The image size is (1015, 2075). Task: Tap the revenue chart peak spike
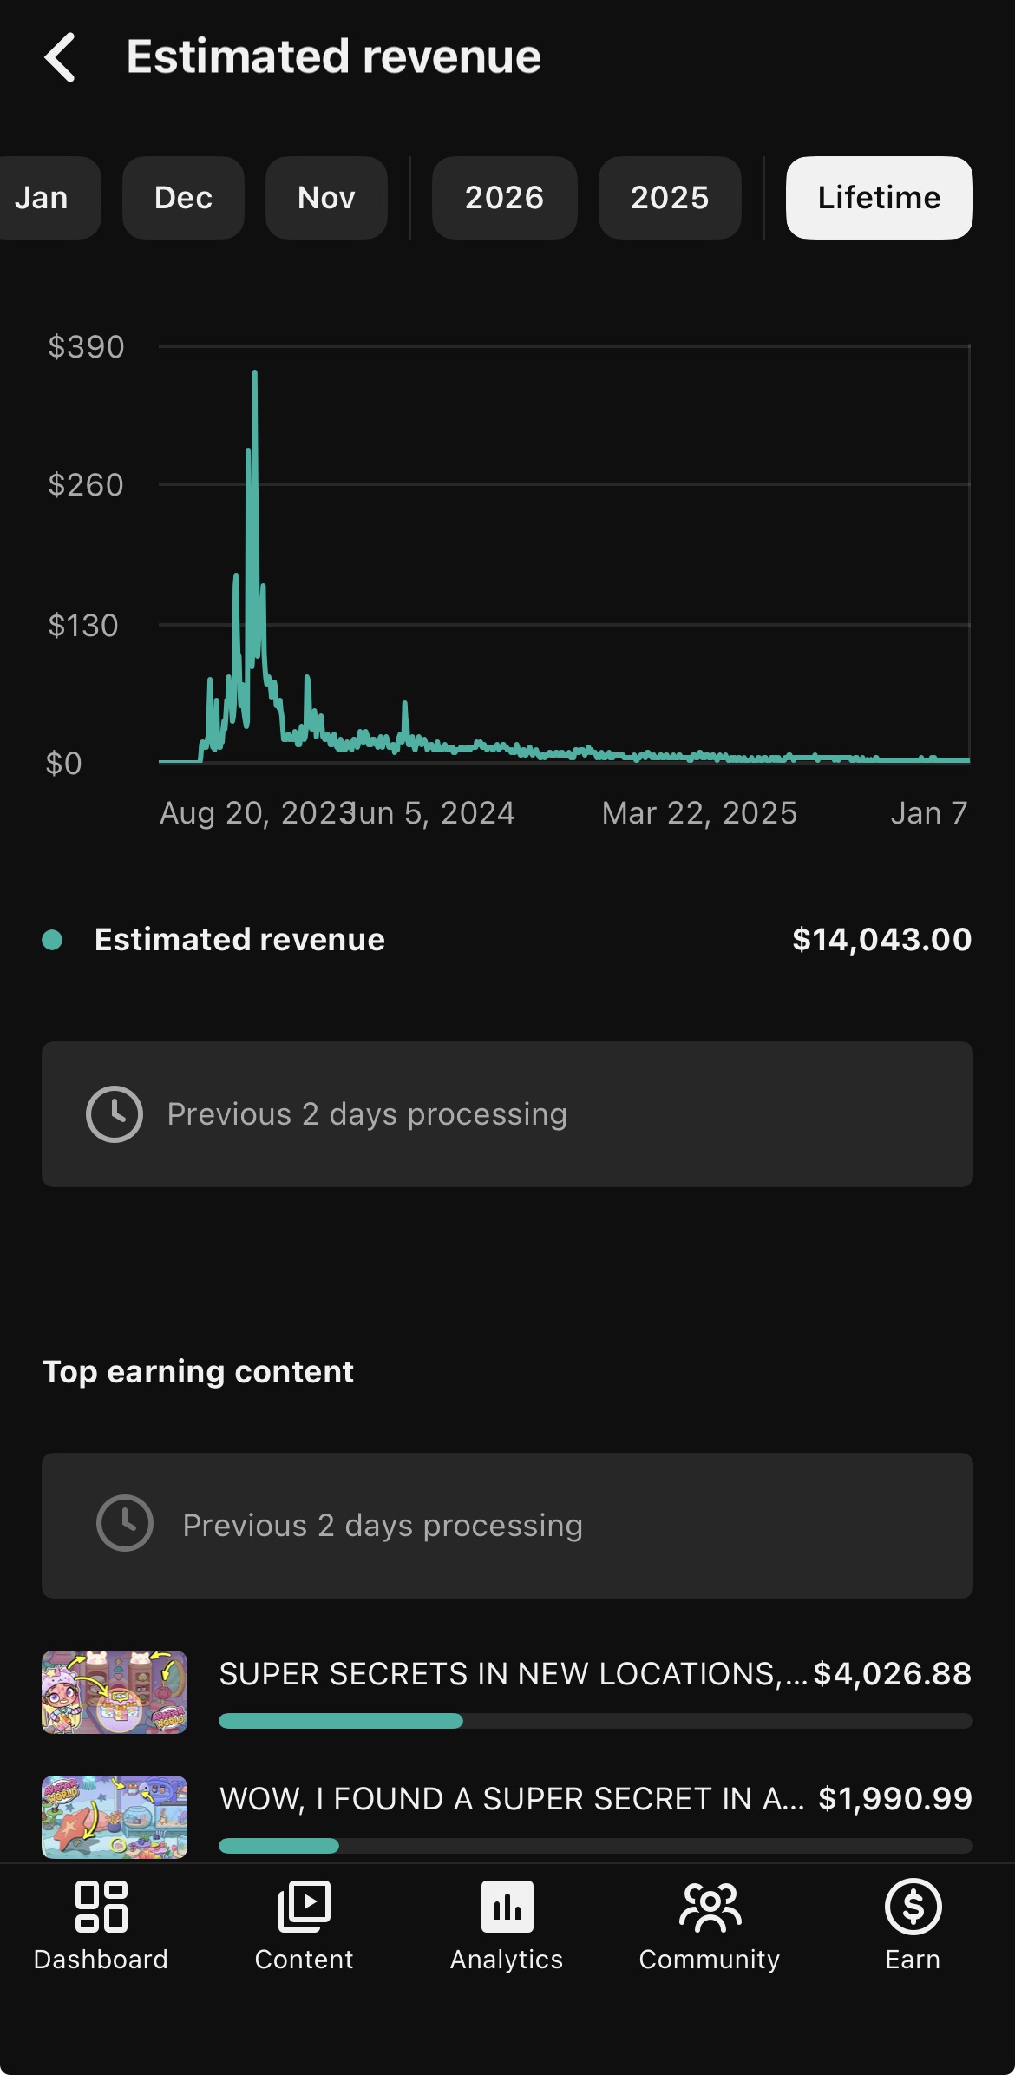[254, 375]
